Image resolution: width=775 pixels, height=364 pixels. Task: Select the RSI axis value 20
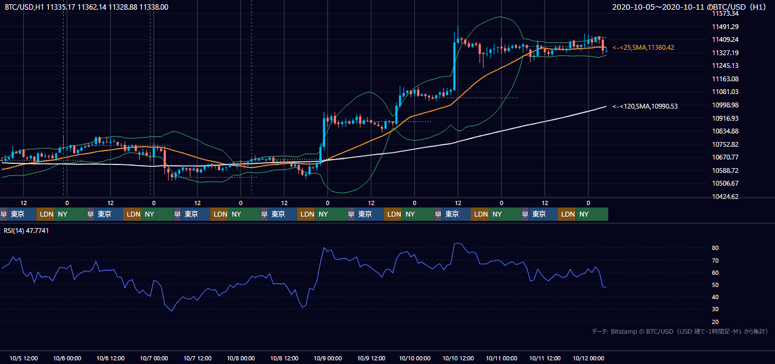pyautogui.click(x=716, y=322)
